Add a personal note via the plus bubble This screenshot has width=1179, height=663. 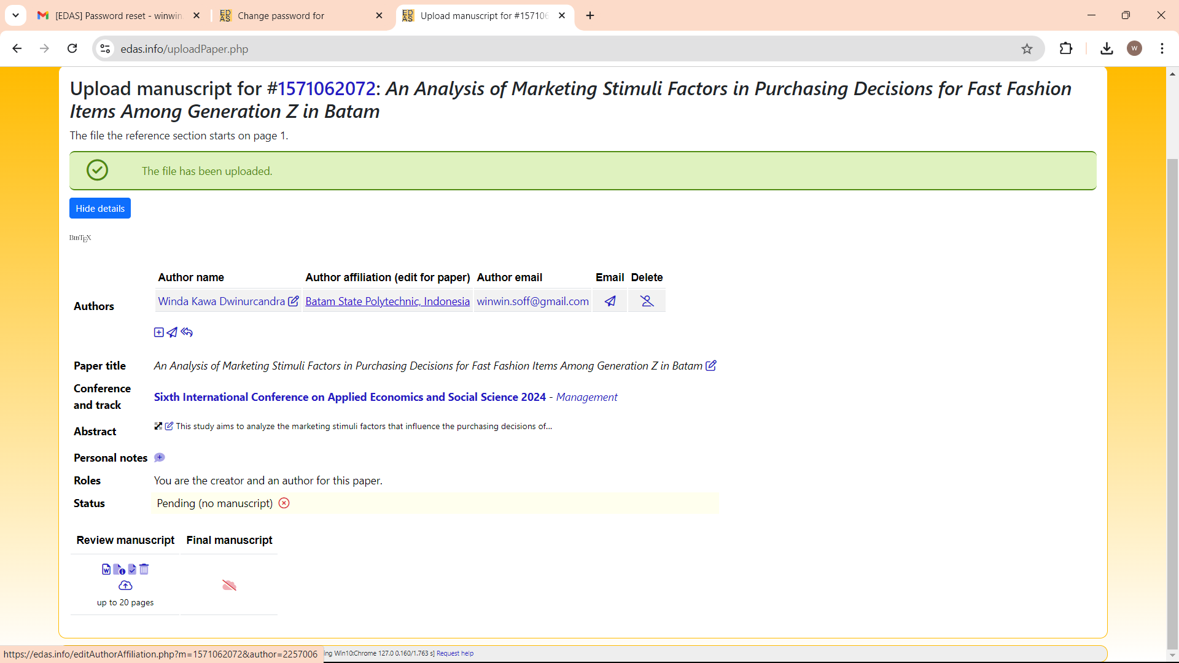[x=160, y=457]
